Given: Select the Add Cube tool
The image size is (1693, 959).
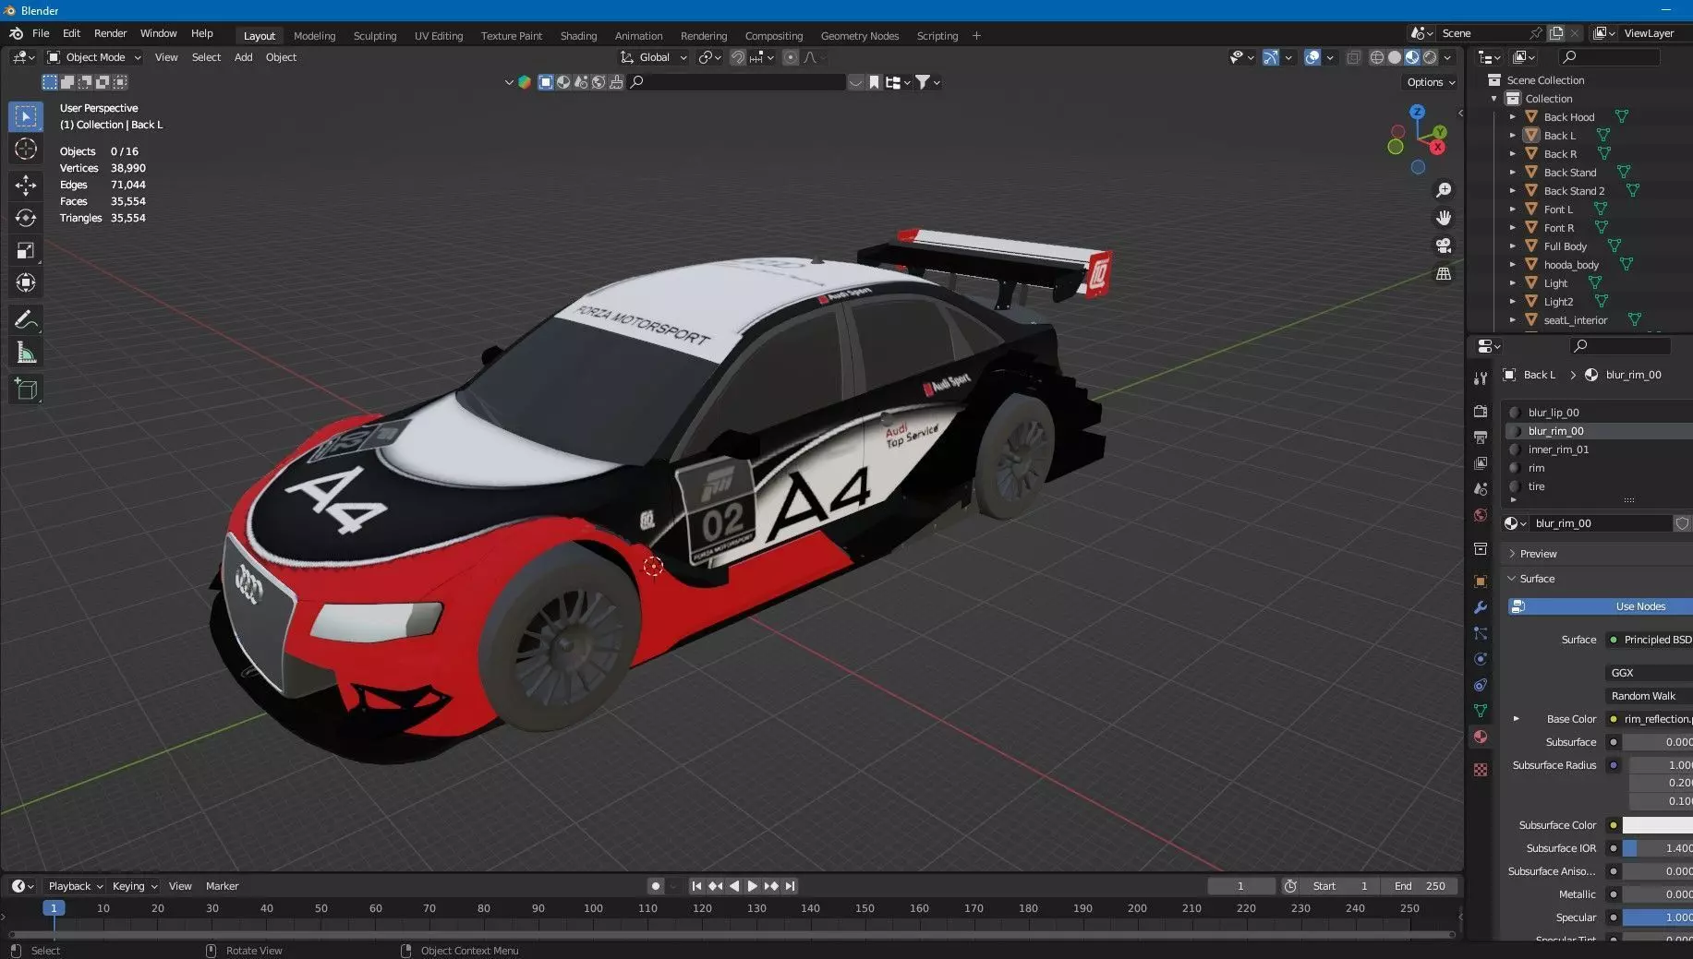Looking at the screenshot, I should (26, 390).
